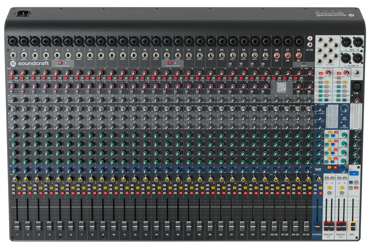Click the channel 1 blue FX send knob

pos(15,171)
